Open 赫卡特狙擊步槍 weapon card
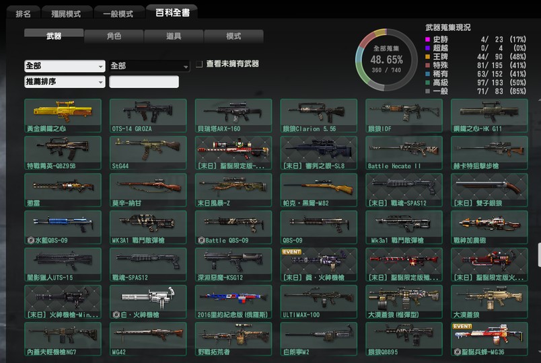 (x=489, y=153)
